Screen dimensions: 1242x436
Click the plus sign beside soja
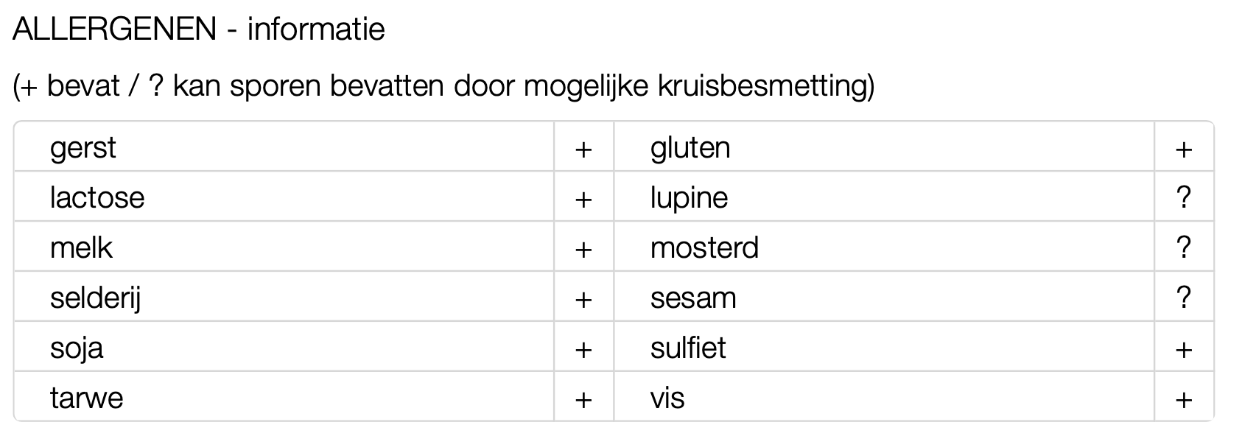tap(583, 349)
